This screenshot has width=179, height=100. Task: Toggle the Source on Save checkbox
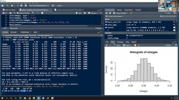[x=18, y=13]
